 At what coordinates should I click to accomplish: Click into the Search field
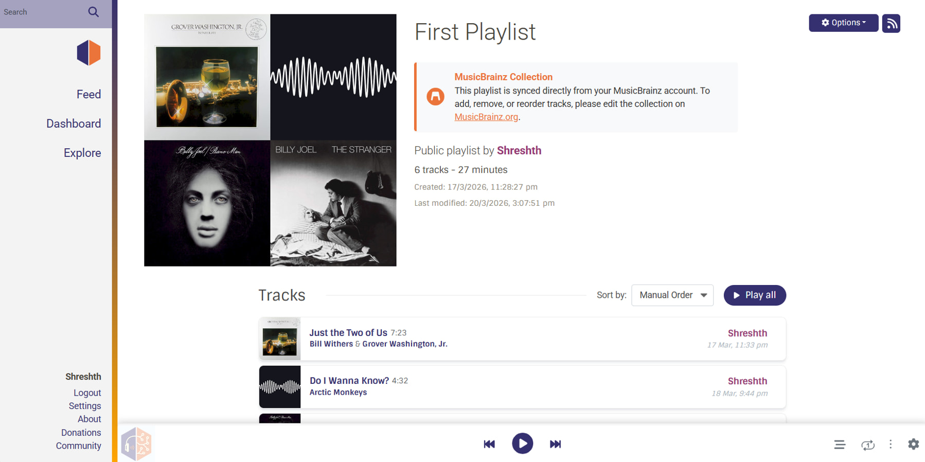click(41, 12)
